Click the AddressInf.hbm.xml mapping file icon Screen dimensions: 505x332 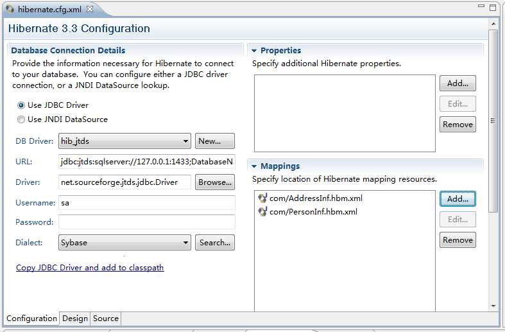pyautogui.click(x=262, y=198)
